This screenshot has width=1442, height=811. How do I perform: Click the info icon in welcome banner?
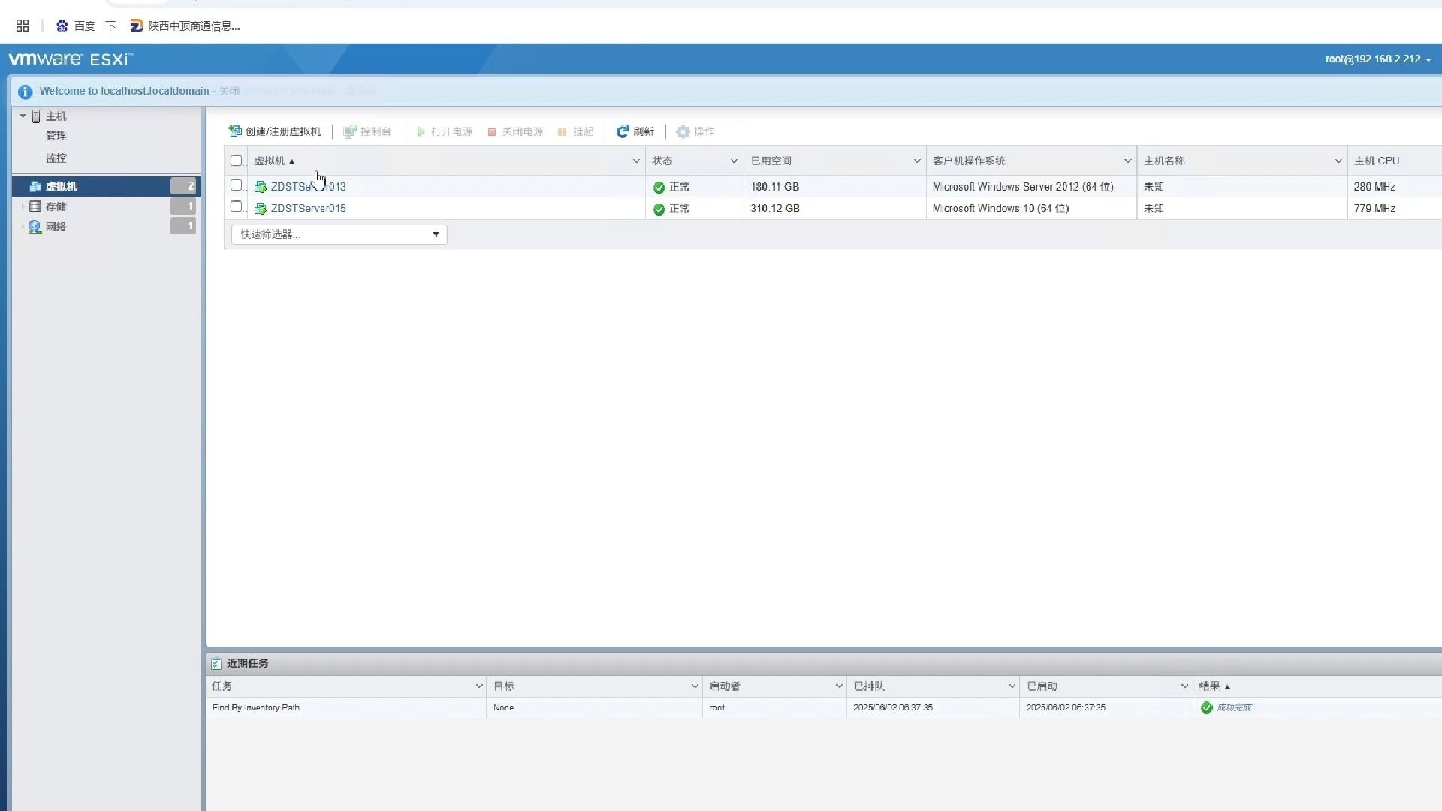(25, 92)
